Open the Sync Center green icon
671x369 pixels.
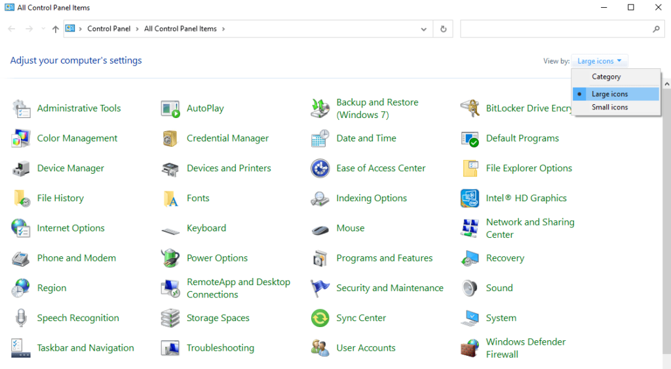point(320,318)
